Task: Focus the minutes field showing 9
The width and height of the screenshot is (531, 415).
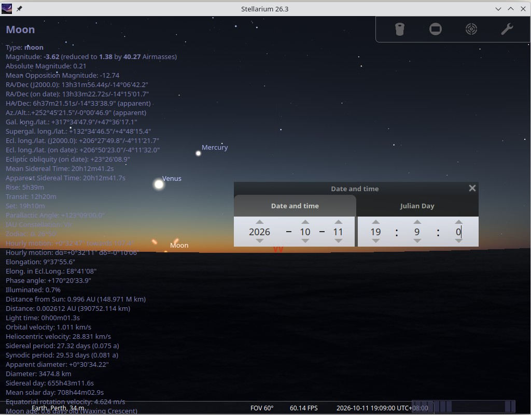Action: click(417, 232)
